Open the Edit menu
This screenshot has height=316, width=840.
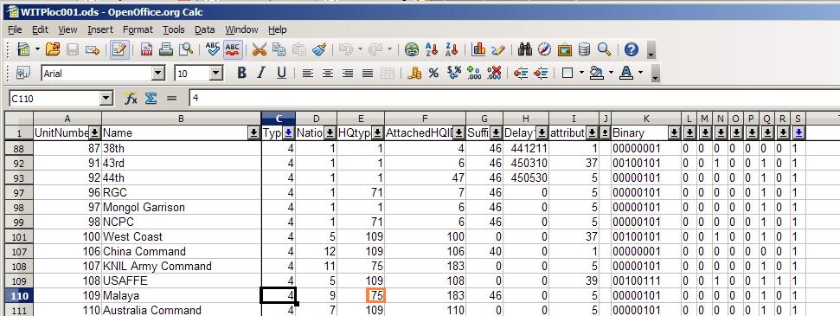point(40,29)
